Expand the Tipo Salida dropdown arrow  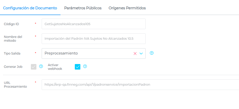point(141,53)
